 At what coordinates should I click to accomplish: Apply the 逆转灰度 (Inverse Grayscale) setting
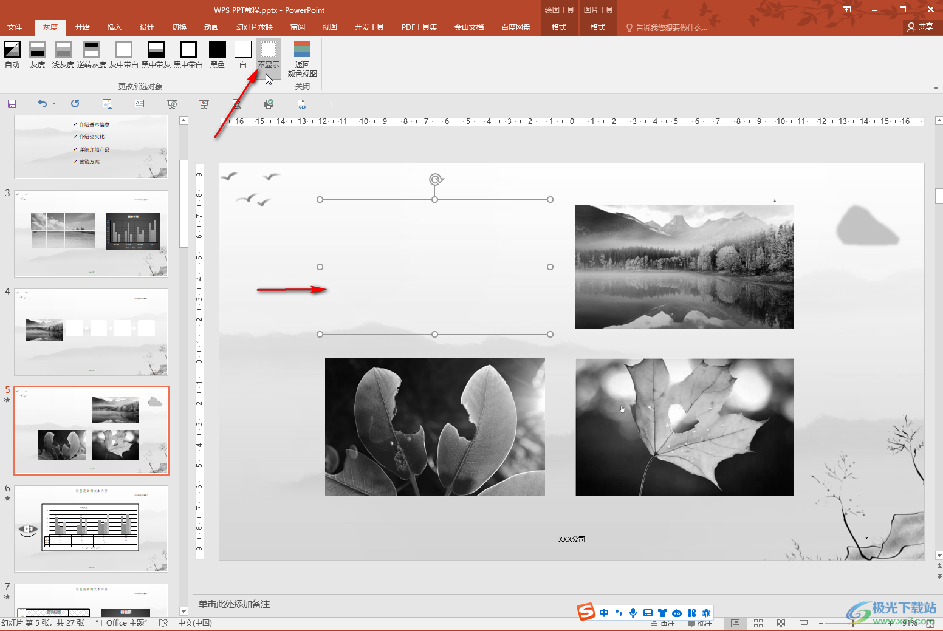coord(92,55)
